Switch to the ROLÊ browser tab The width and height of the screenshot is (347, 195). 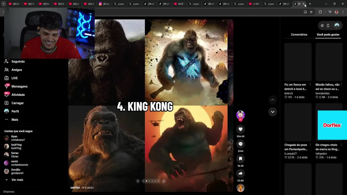179,4
